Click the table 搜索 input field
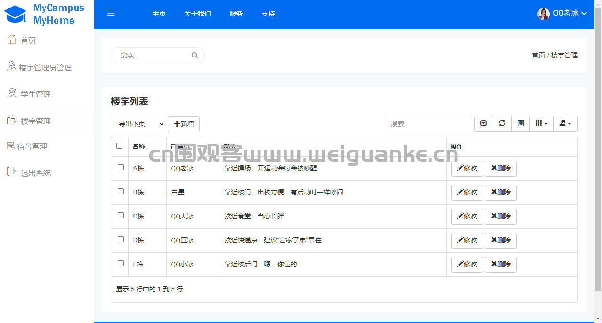The height and width of the screenshot is (323, 602). click(x=428, y=124)
